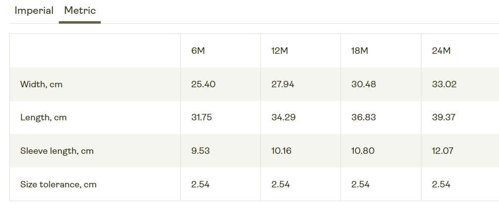This screenshot has width=499, height=213.
Task: Click the 30.48 width value for 18M
Action: pos(364,84)
